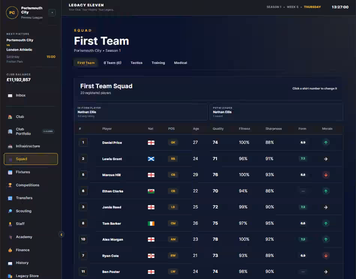The height and width of the screenshot is (279, 356).
Task: Open the Transfers icon
Action: click(10, 198)
